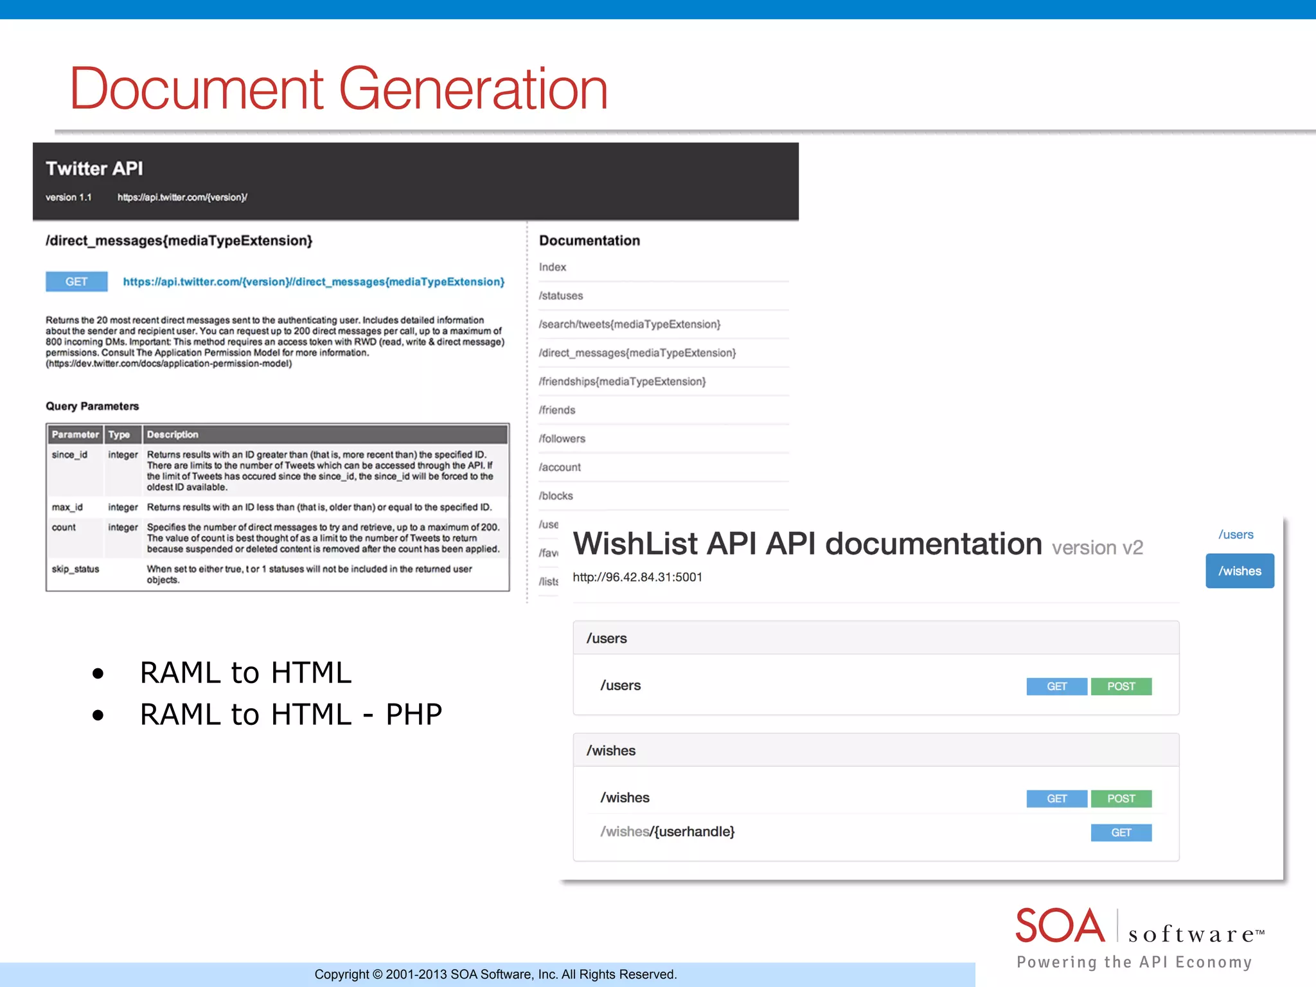Click the version v2 label
This screenshot has width=1316, height=987.
click(x=1098, y=547)
